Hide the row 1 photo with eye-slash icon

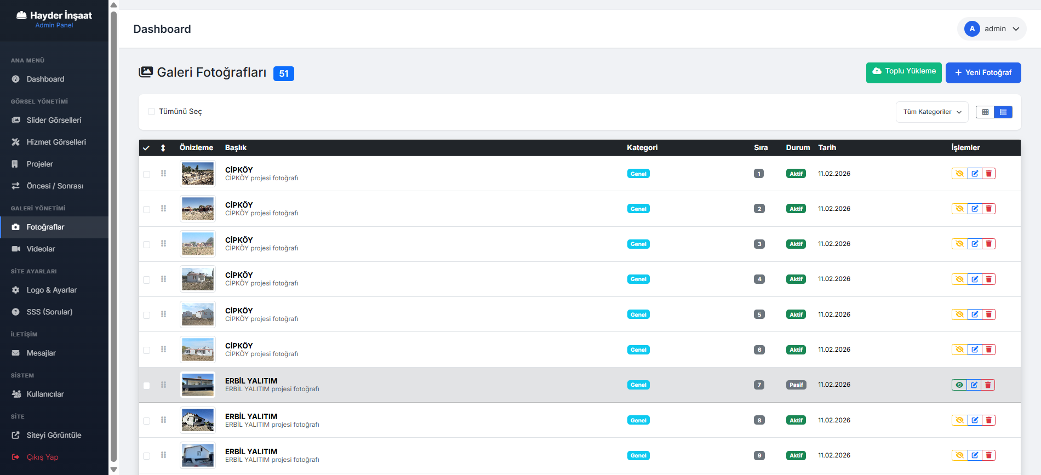click(x=960, y=174)
